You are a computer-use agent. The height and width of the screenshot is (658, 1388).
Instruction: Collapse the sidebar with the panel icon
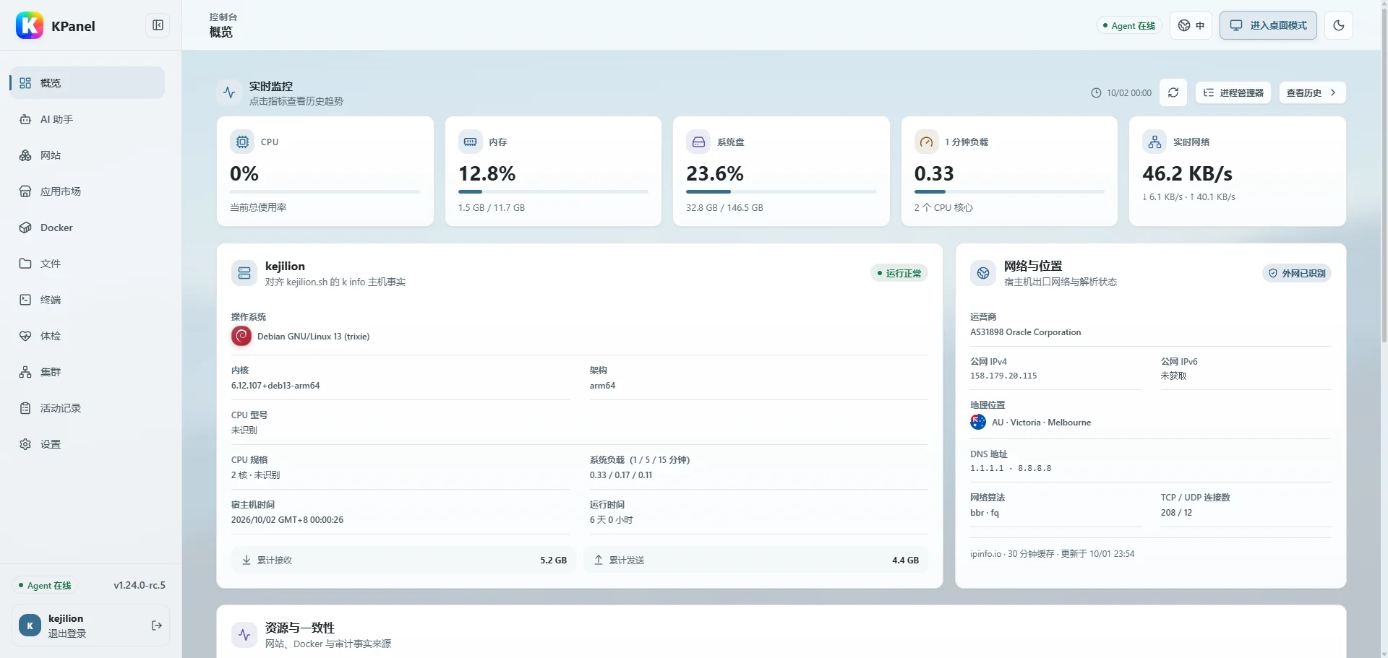[158, 25]
